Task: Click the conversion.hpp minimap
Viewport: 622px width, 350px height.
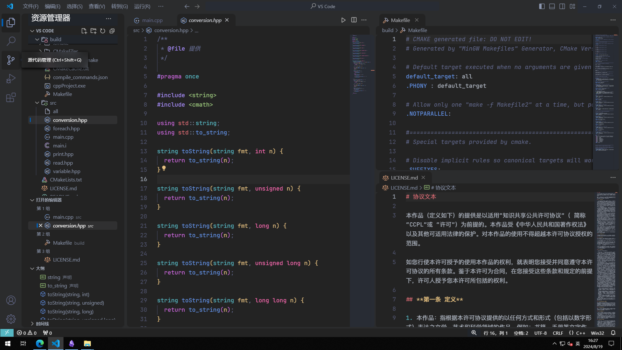Action: click(359, 65)
